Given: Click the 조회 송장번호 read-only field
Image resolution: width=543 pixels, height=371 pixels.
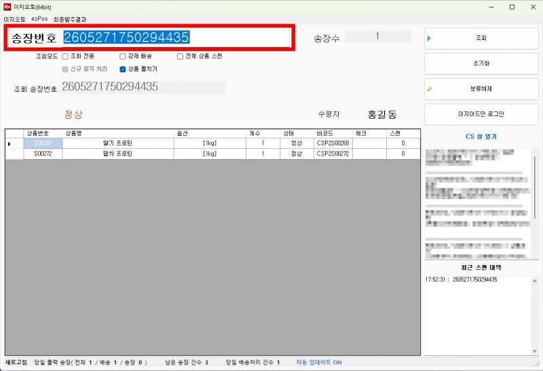Looking at the screenshot, I should tap(143, 87).
